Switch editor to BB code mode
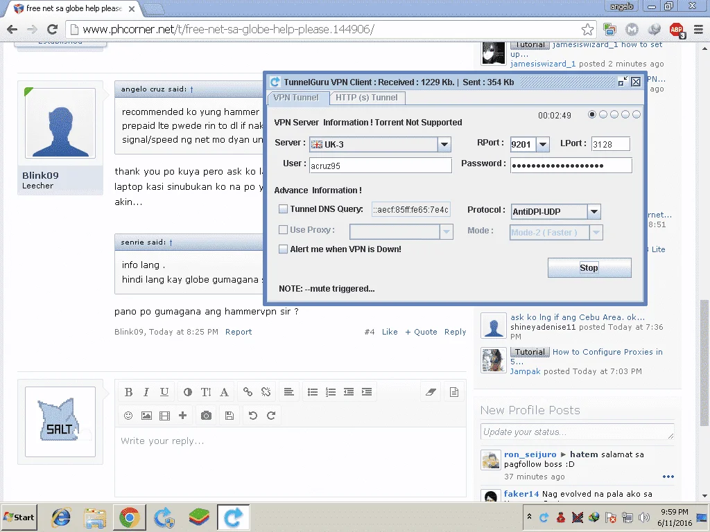710x532 pixels. 453,392
